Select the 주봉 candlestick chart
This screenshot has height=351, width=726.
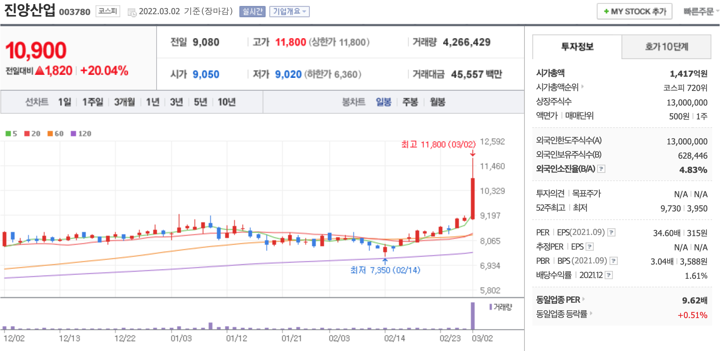[410, 102]
